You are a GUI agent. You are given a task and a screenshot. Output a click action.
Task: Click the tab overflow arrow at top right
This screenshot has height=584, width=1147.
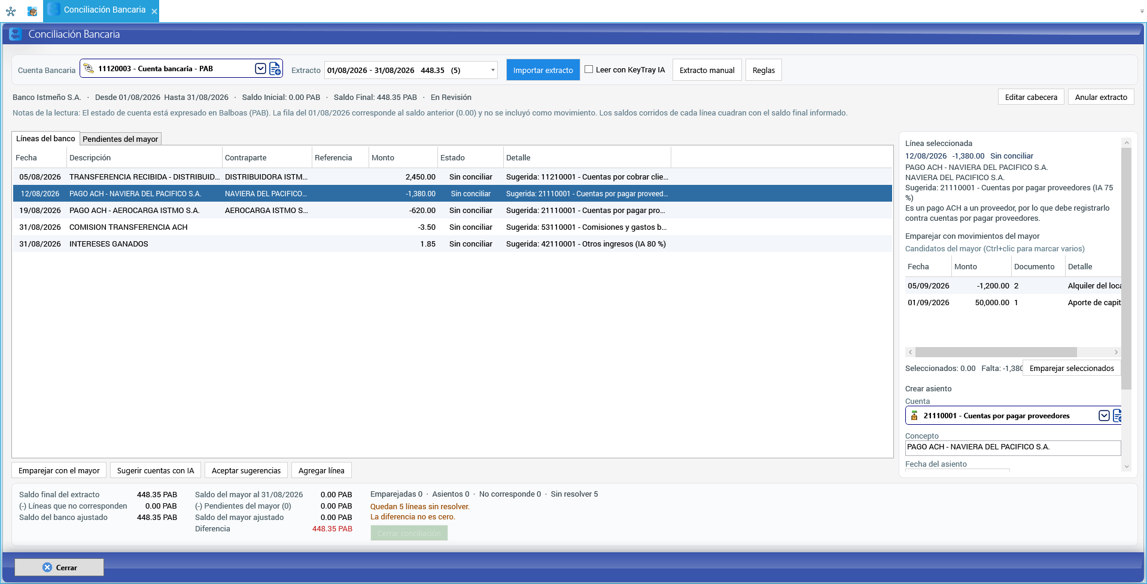click(x=1142, y=11)
